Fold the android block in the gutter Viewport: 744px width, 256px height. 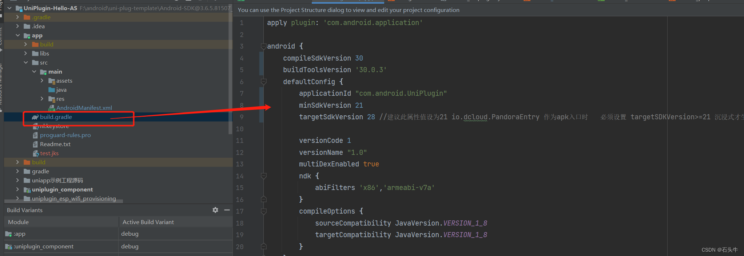pos(263,46)
